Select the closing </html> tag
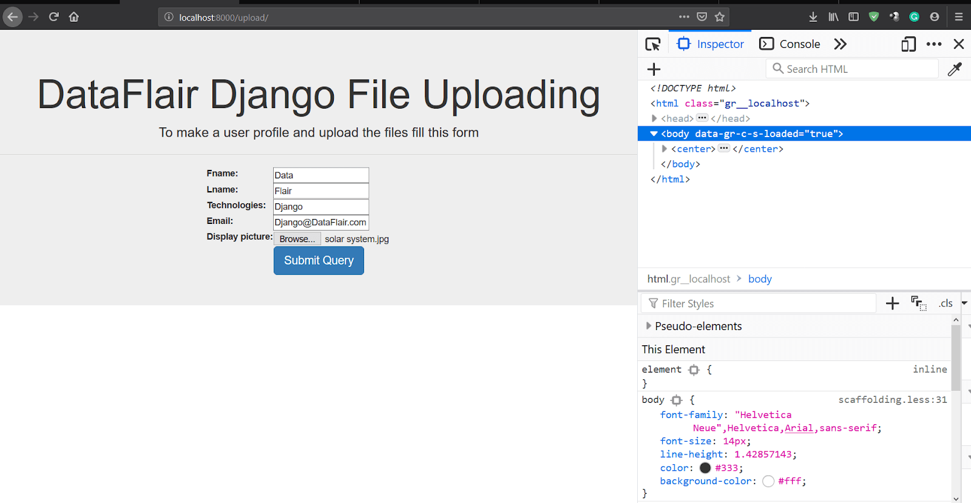The image size is (971, 503). click(670, 179)
